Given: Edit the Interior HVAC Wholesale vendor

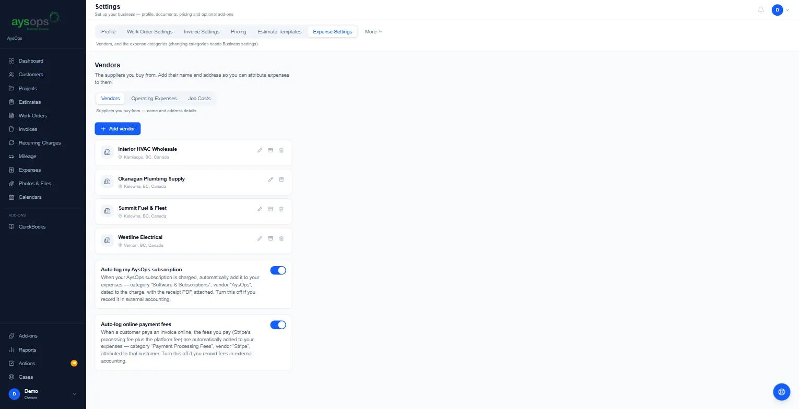Looking at the screenshot, I should click(x=260, y=150).
